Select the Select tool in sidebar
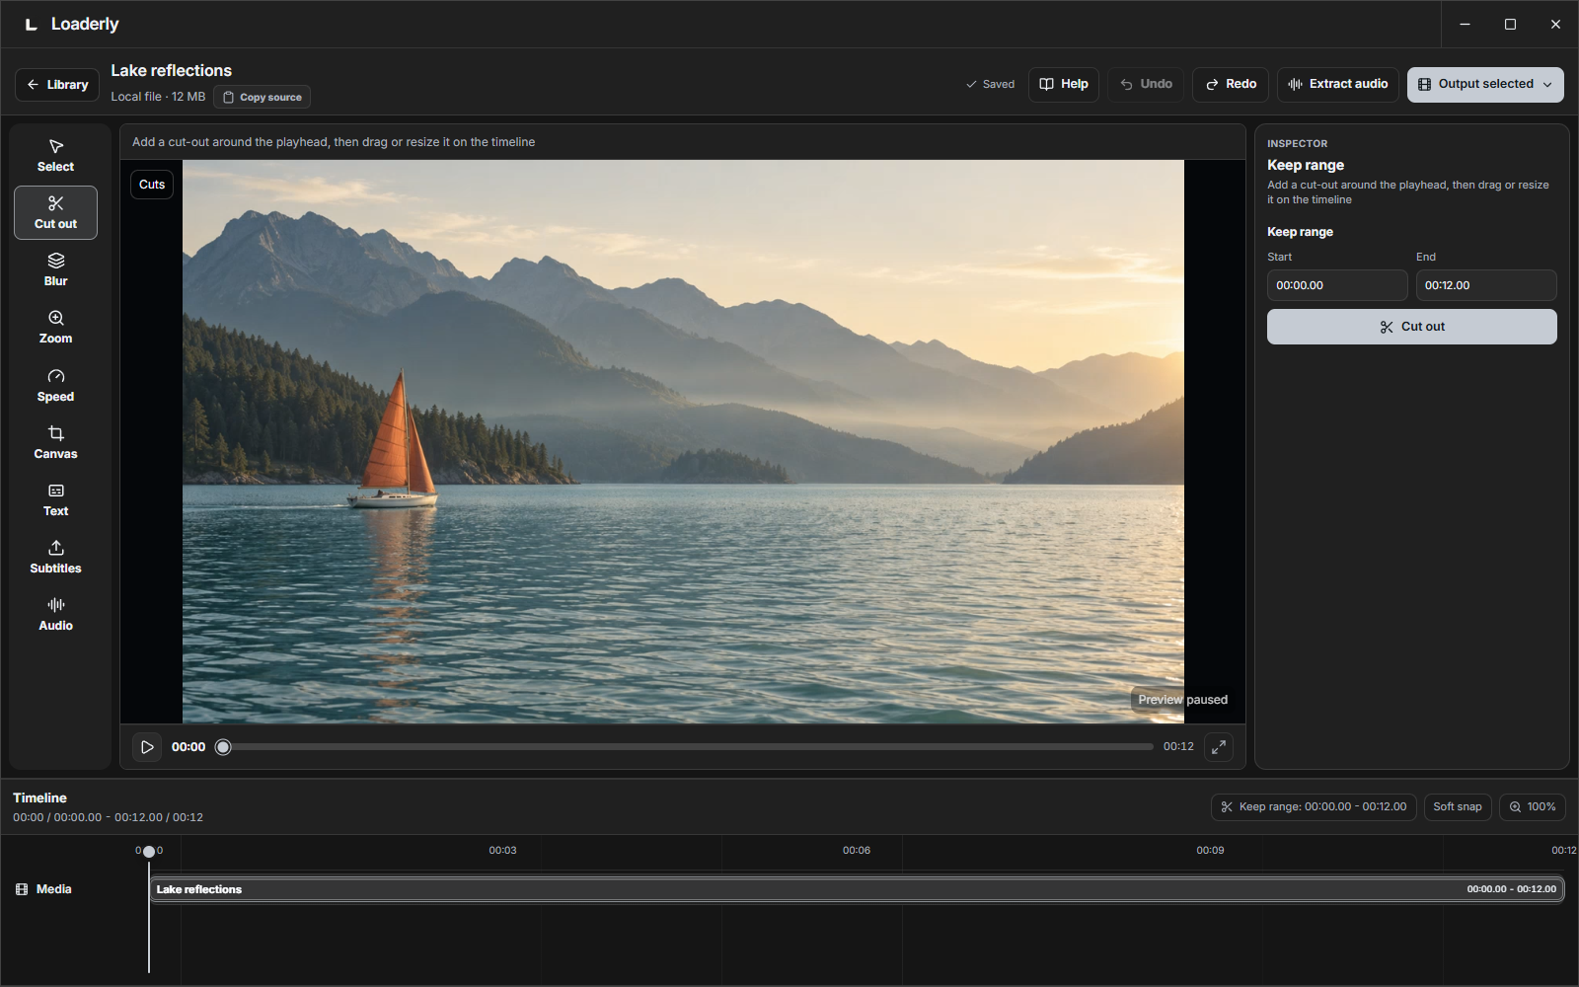 [55, 156]
